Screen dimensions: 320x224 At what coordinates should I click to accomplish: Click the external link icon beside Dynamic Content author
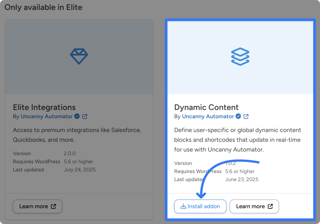pos(246,116)
